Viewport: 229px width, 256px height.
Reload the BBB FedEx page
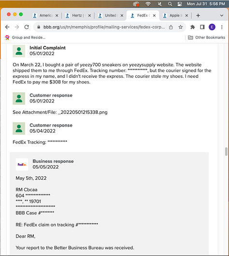coord(27,27)
